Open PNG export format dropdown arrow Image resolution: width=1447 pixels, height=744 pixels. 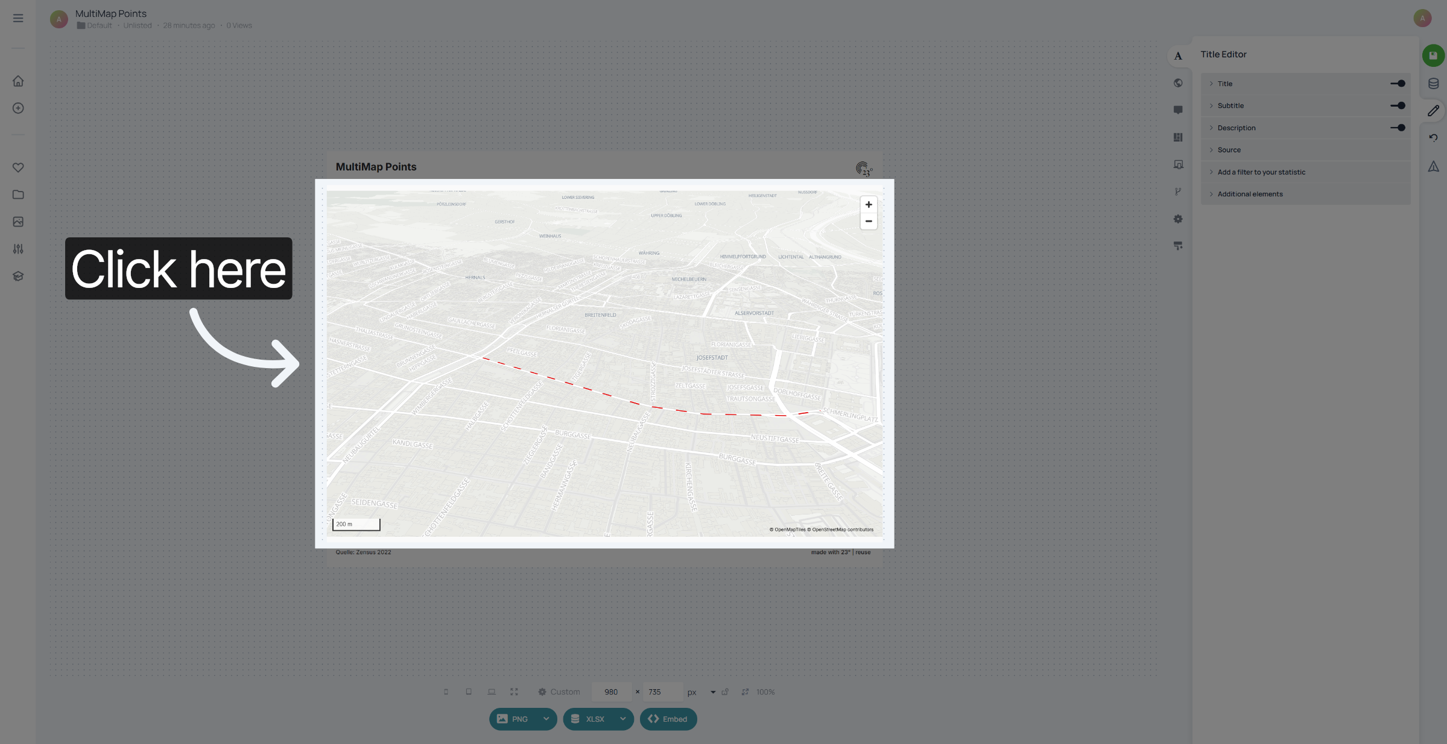point(546,719)
